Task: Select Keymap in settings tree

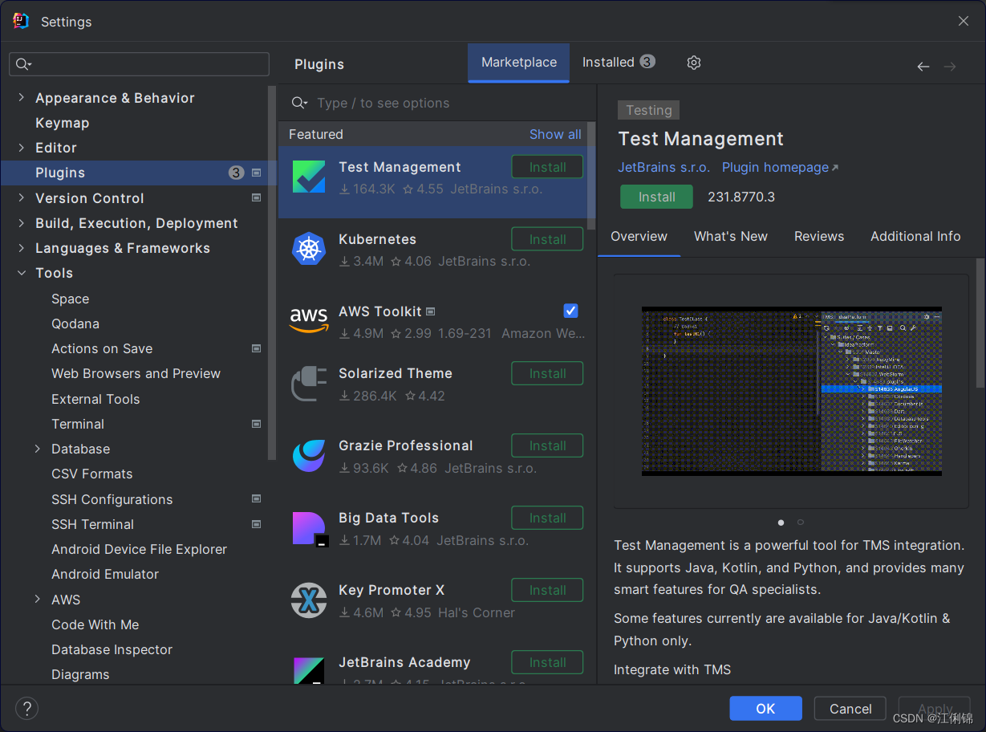Action: click(x=63, y=123)
